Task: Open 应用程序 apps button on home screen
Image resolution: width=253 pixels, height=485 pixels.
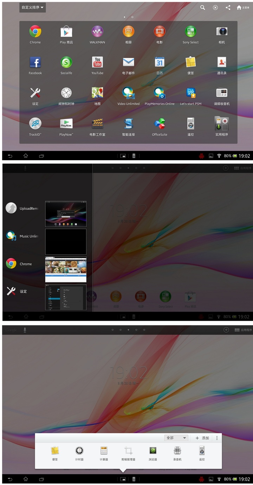Action: click(x=243, y=330)
